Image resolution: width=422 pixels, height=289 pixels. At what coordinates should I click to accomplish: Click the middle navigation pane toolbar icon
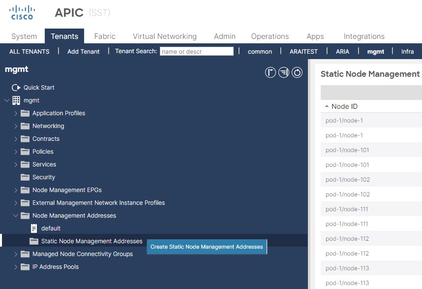pos(283,73)
